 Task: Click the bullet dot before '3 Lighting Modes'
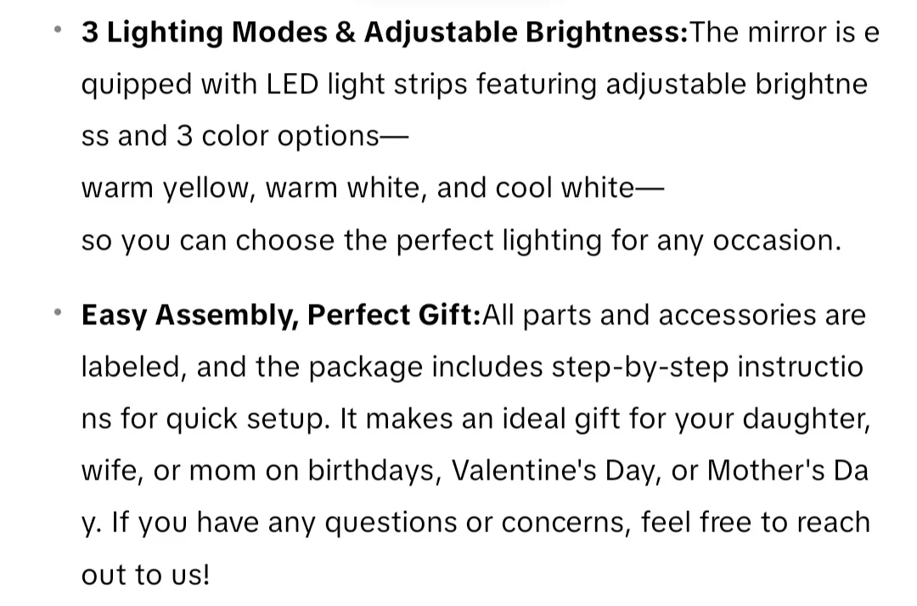[x=58, y=29]
